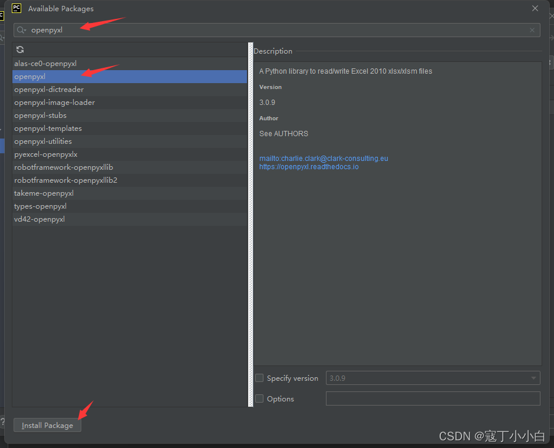
Task: Select pyexcel-openpyxlx package
Action: pyautogui.click(x=130, y=154)
